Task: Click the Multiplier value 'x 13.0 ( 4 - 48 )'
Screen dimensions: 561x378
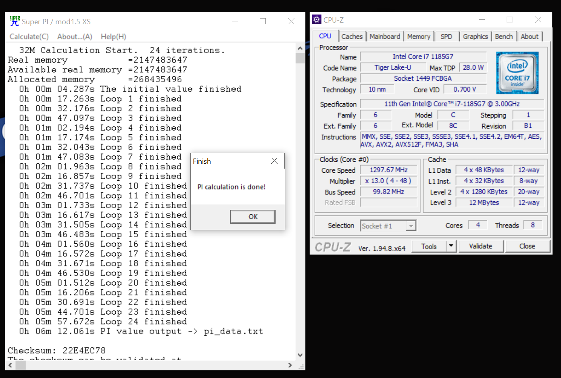Action: pos(389,181)
